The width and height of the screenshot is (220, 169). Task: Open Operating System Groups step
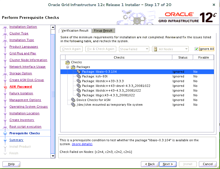click(29, 107)
